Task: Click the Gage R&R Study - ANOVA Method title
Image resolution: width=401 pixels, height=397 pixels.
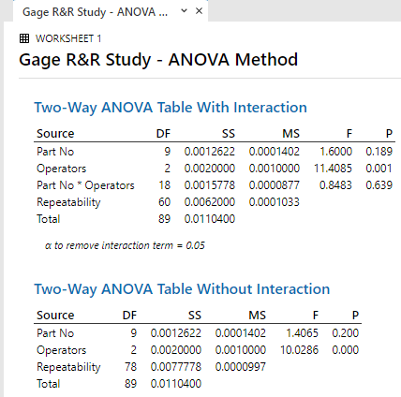Action: [158, 60]
